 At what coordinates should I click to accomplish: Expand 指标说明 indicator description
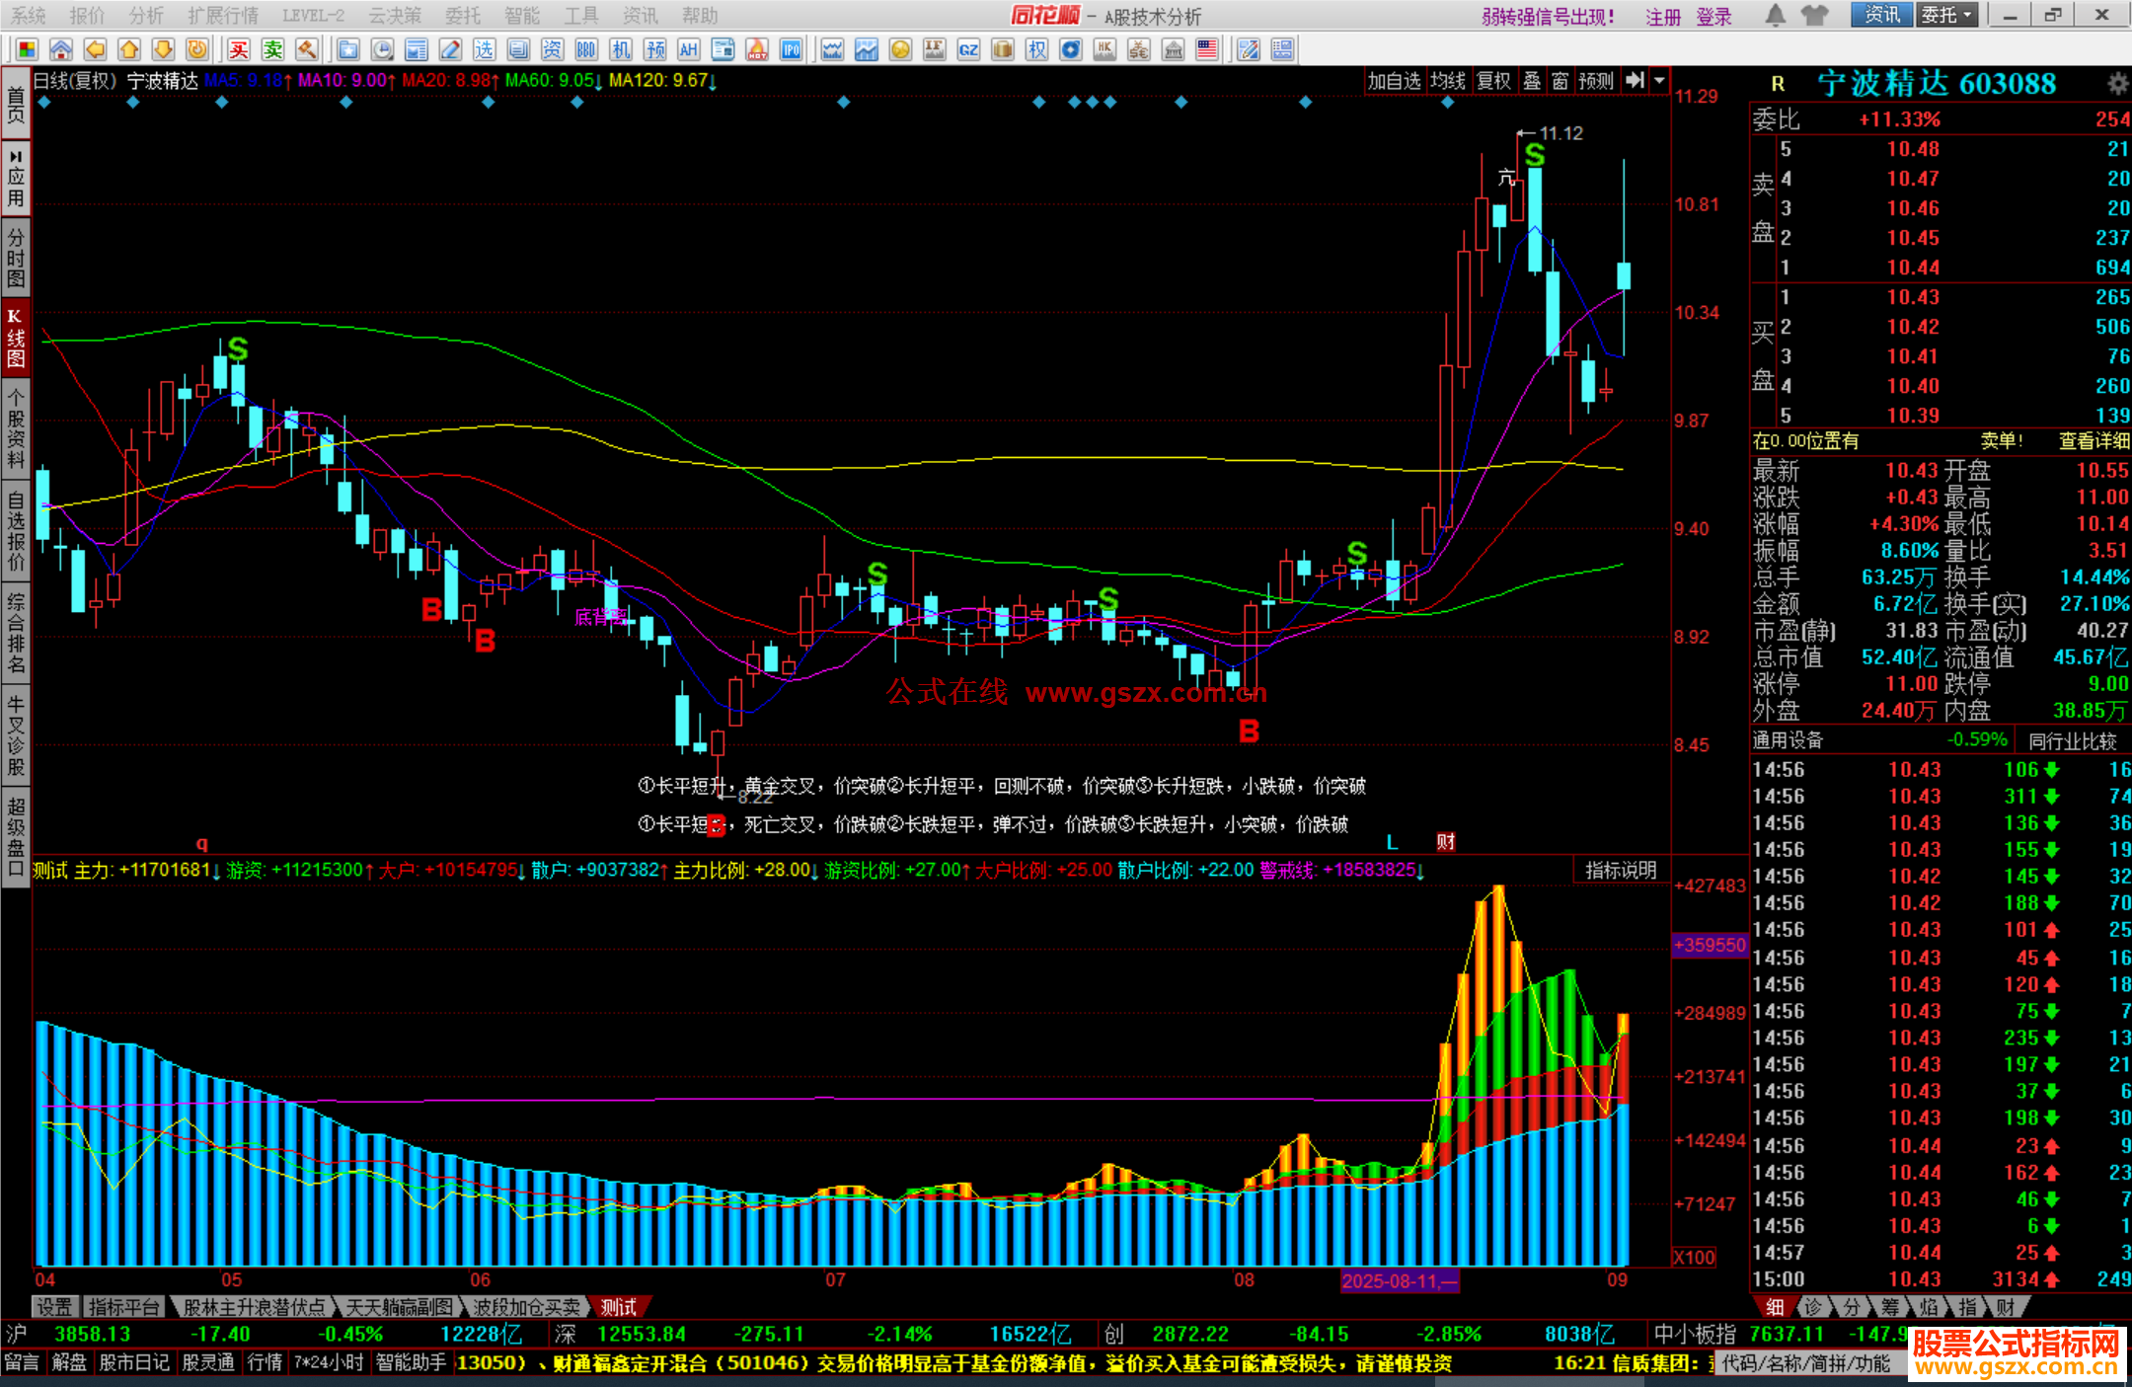pos(1621,870)
